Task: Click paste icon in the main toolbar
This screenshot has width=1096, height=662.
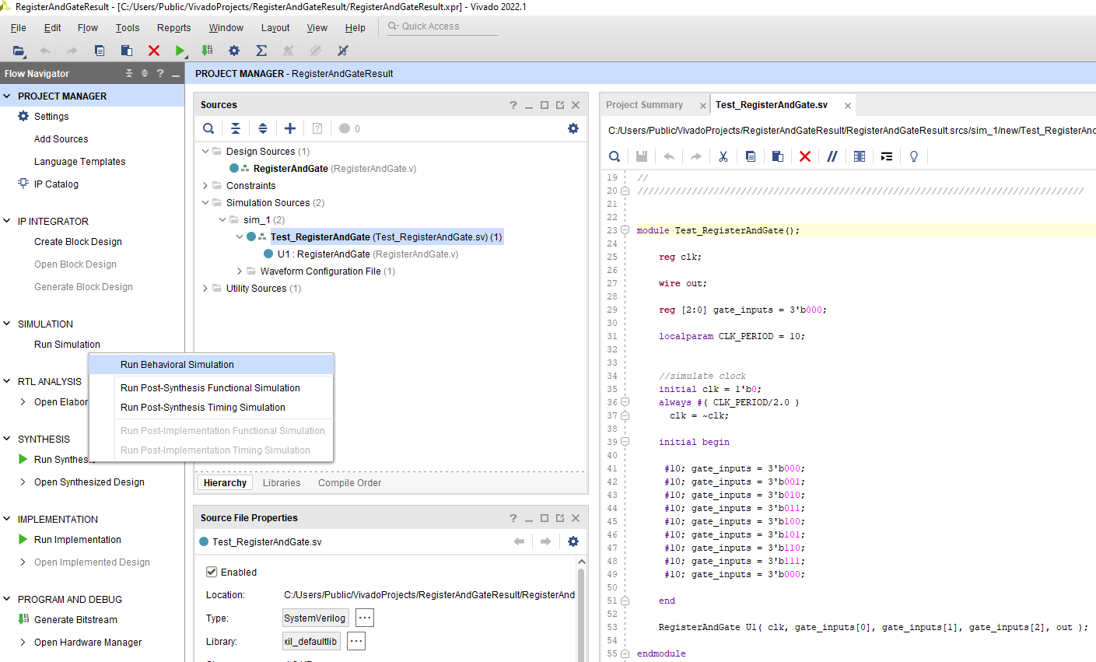Action: (x=127, y=51)
